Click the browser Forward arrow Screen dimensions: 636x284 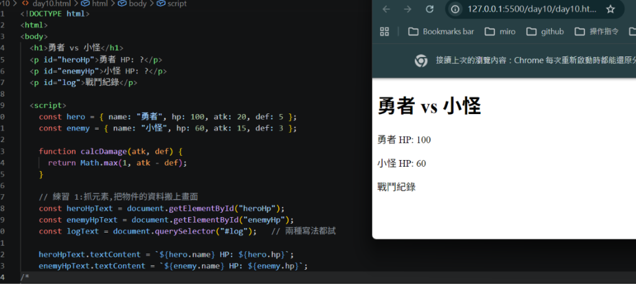coord(407,9)
